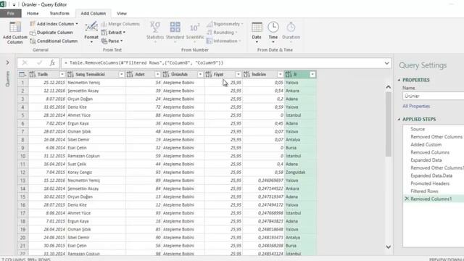Click the Tarih column data type icon
Image resolution: width=464 pixels, height=261 pixels.
[32, 74]
